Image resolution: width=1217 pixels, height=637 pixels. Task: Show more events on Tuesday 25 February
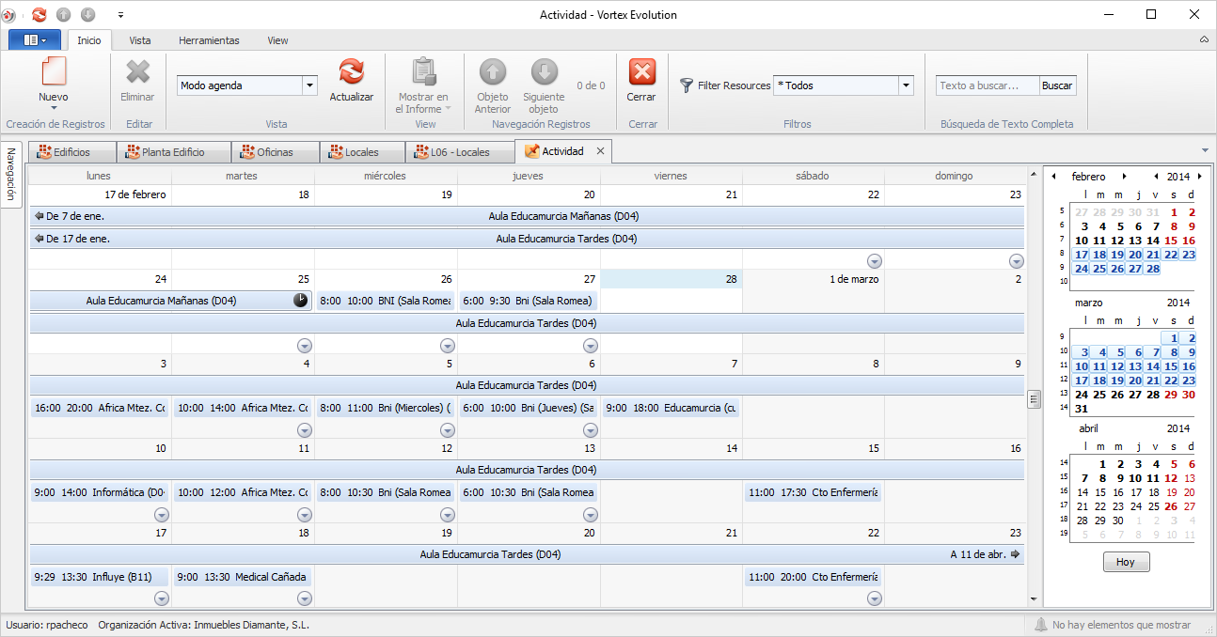coord(304,346)
